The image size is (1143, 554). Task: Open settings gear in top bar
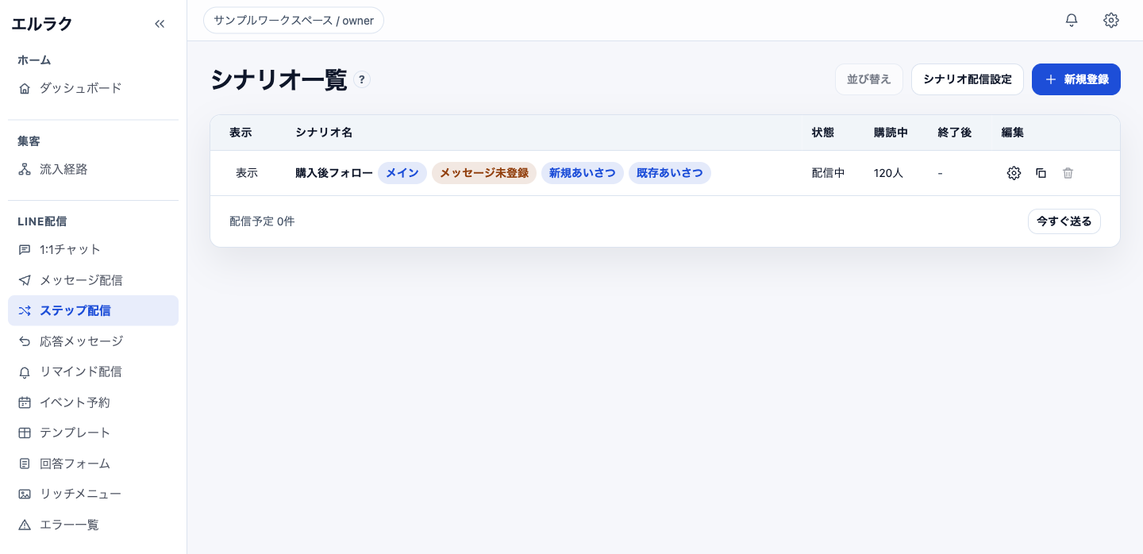1111,21
